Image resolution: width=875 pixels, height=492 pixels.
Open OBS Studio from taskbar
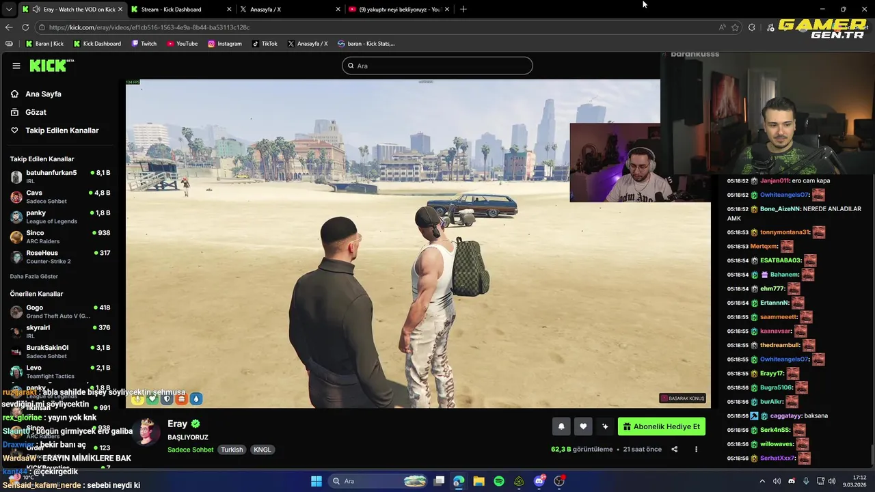click(559, 481)
